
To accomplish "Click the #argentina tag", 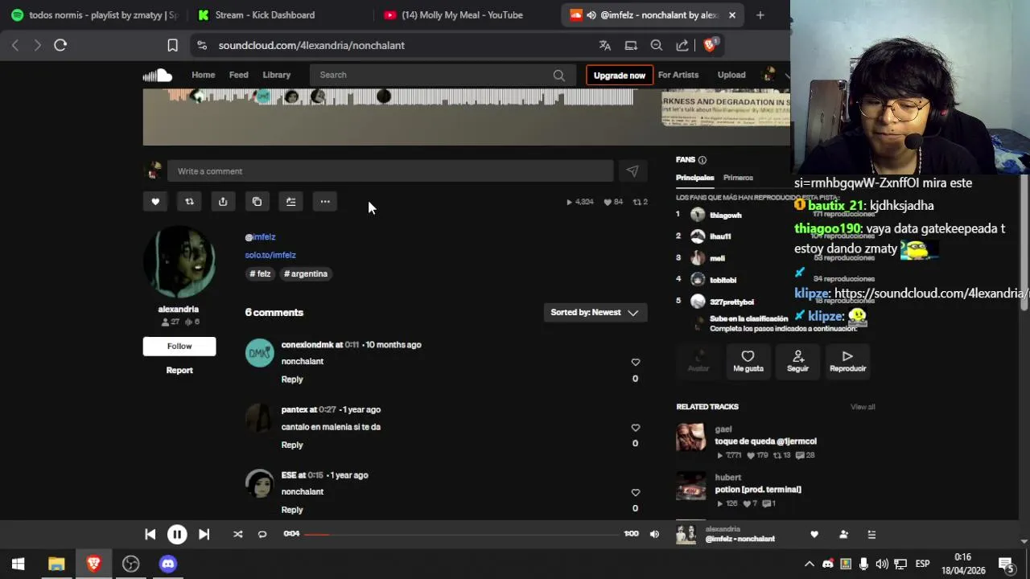I will [x=306, y=273].
